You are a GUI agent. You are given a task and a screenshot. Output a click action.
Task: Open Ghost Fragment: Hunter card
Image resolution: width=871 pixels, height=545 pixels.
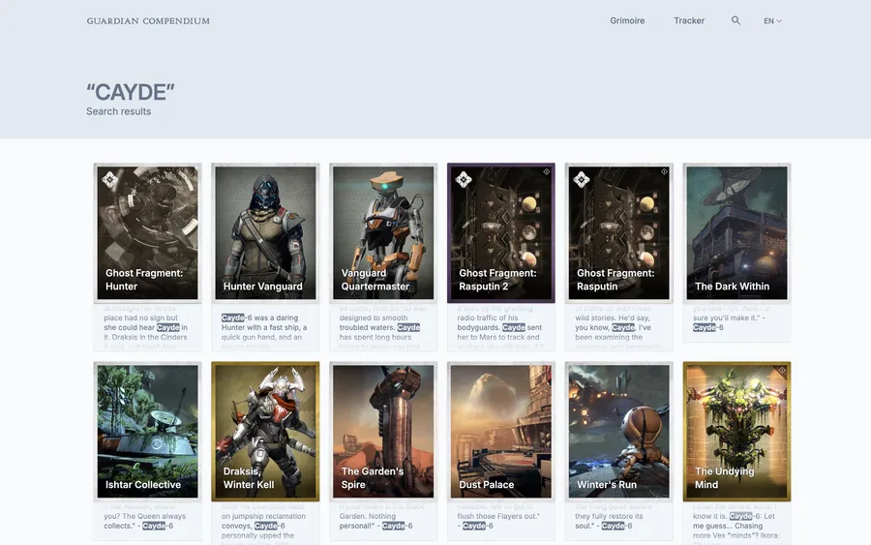click(x=147, y=232)
